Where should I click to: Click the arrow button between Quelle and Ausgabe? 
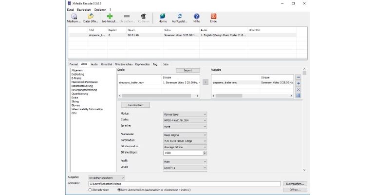(205, 82)
